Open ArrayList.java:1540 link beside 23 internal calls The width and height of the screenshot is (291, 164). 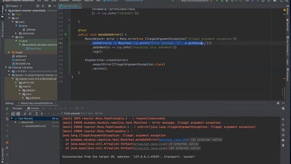150,148
